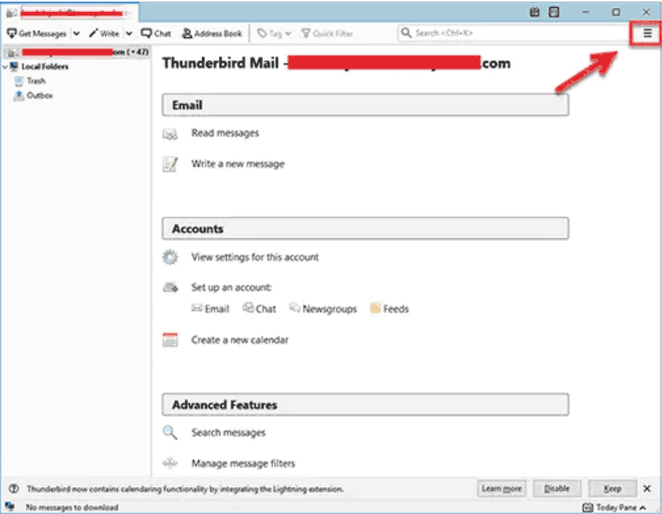Click the Advanced Features section header
The height and width of the screenshot is (514, 662).
tap(365, 405)
